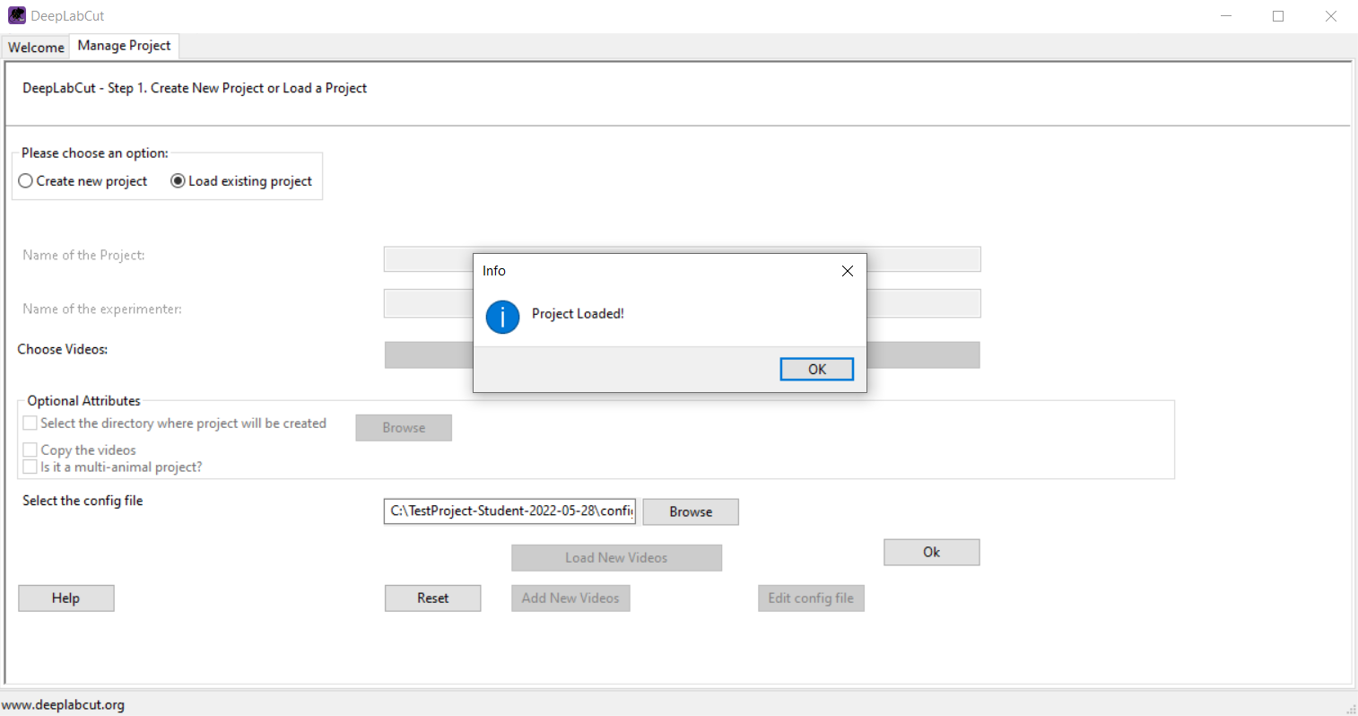Click OK in the Project Loaded dialog
This screenshot has width=1358, height=716.
[816, 369]
